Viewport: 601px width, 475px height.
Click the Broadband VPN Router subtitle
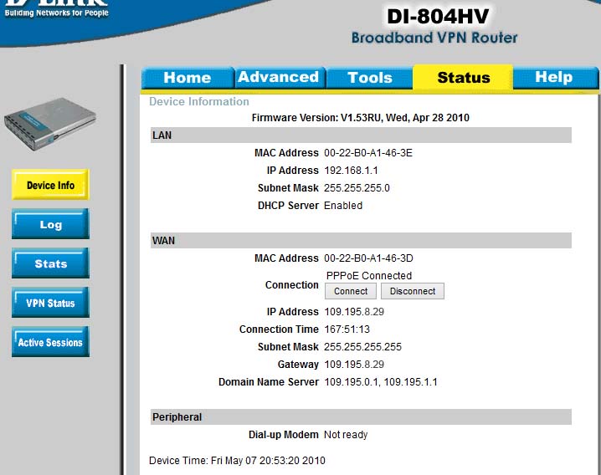point(434,38)
